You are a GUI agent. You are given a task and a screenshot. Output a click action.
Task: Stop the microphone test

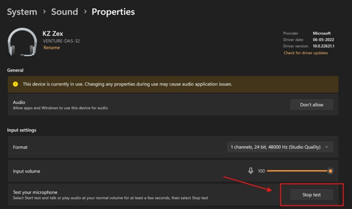point(312,195)
